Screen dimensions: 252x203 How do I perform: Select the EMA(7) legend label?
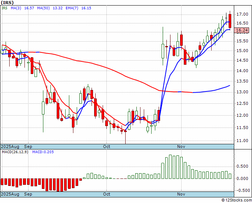72,8
